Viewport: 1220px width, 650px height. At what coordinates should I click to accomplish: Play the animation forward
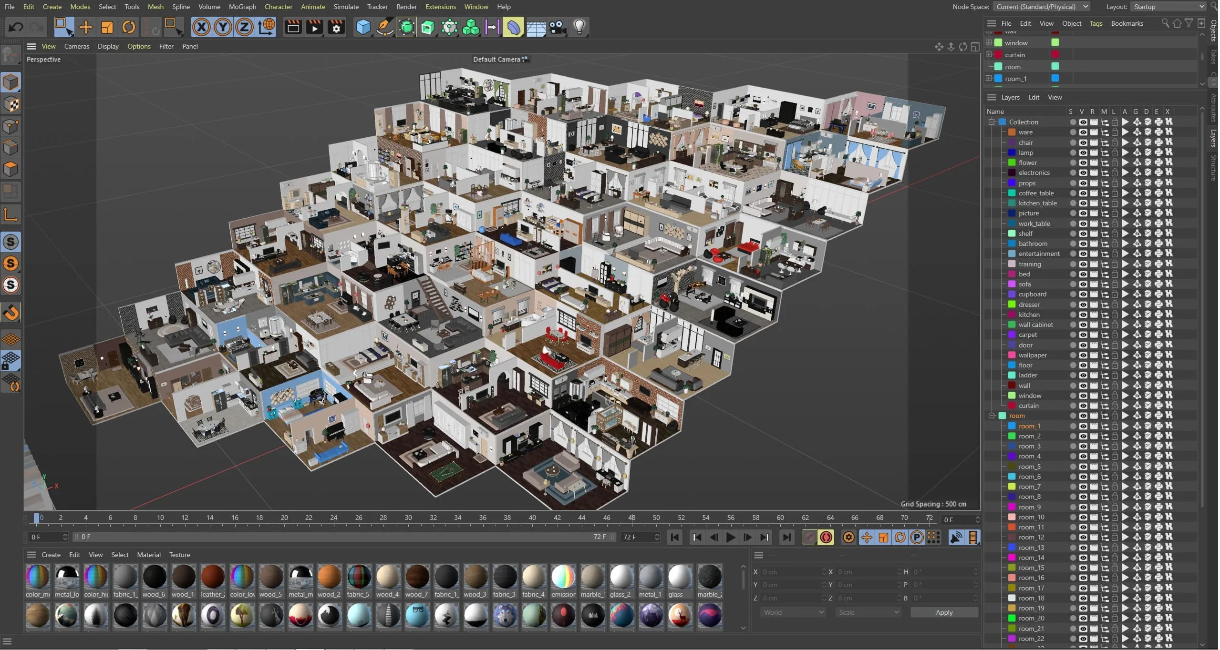coord(730,538)
